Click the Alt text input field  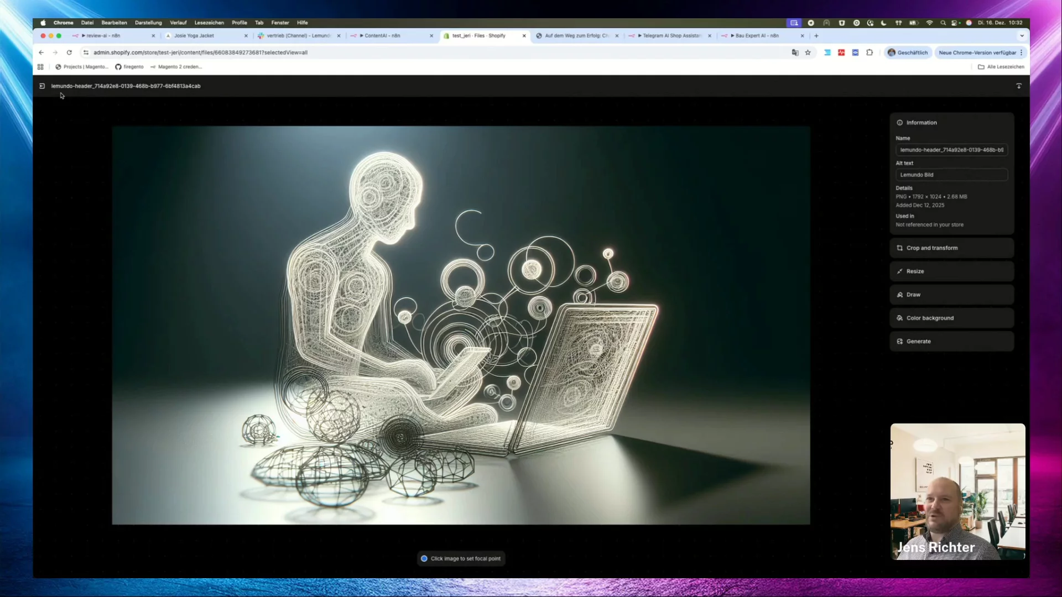click(951, 175)
